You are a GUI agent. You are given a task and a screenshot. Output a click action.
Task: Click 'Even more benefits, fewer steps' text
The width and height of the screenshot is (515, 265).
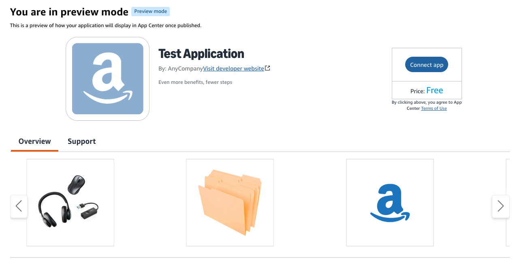(195, 82)
